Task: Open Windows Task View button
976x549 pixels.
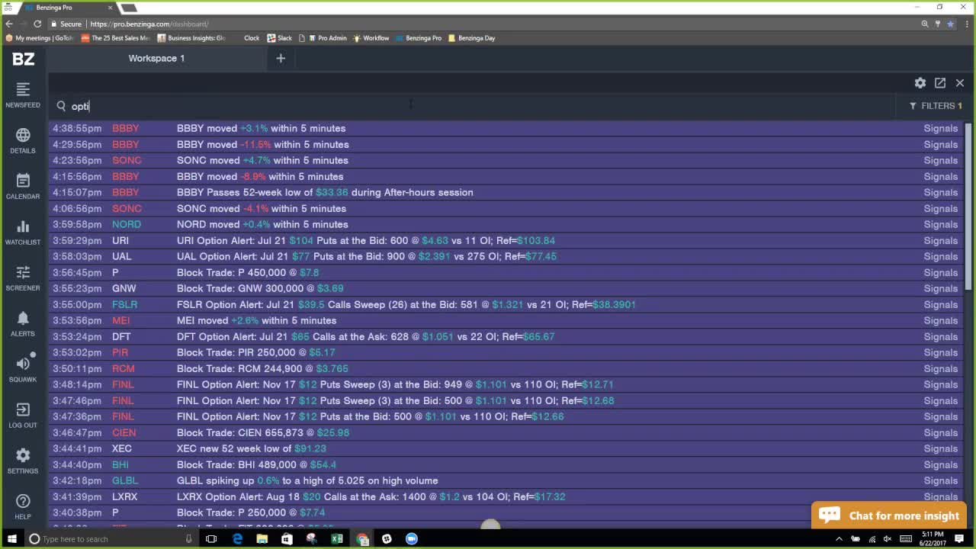Action: tap(211, 539)
